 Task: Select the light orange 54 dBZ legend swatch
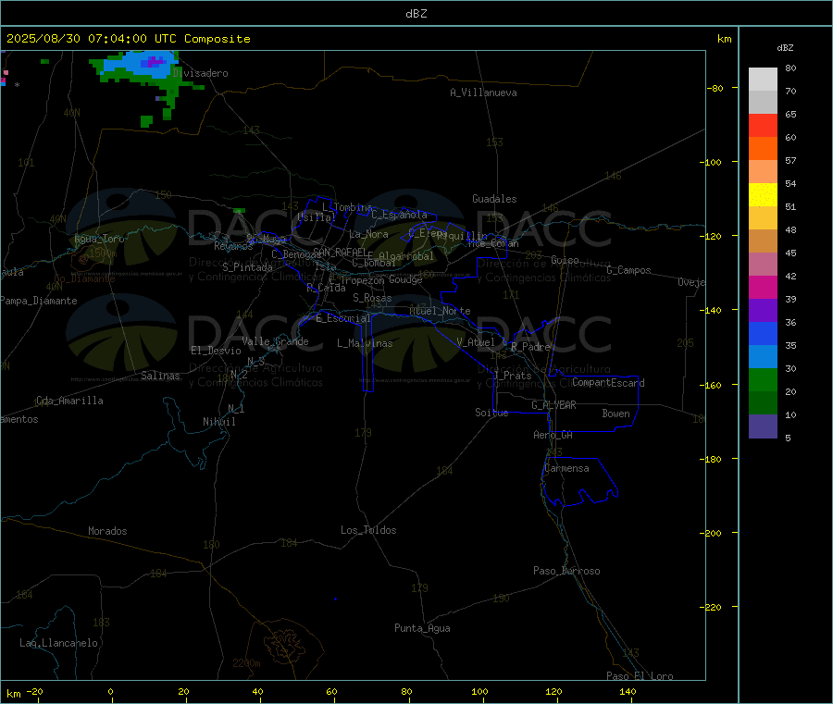[x=763, y=172]
